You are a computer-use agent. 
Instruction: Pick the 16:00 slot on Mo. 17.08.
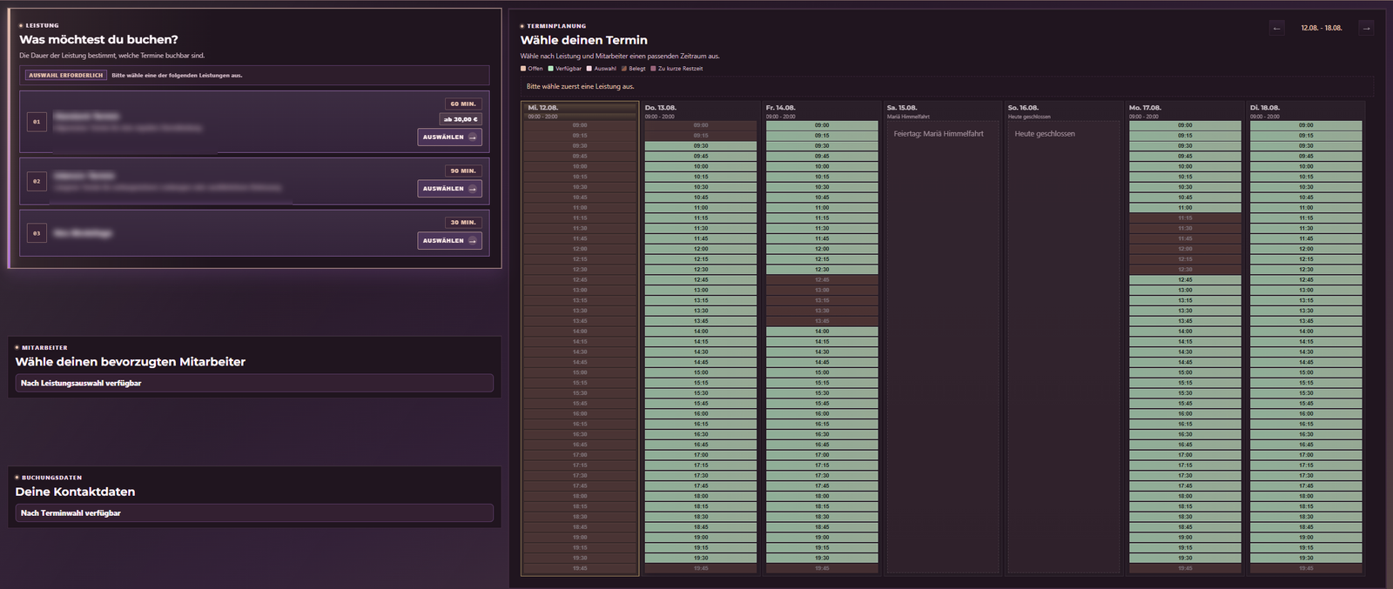(1185, 413)
